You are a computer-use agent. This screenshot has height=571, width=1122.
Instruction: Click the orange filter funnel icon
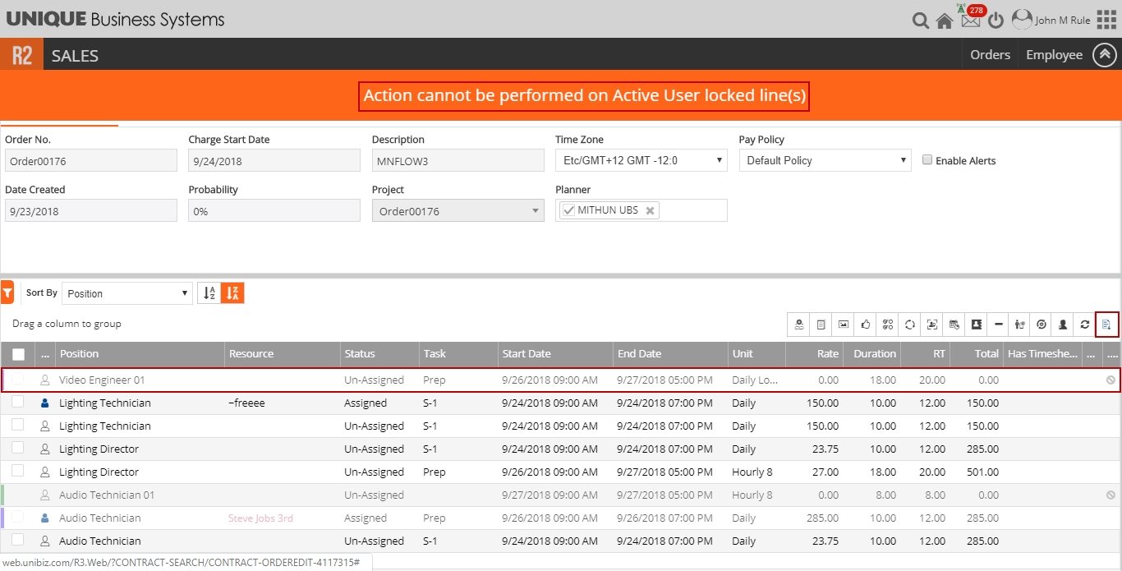click(7, 292)
